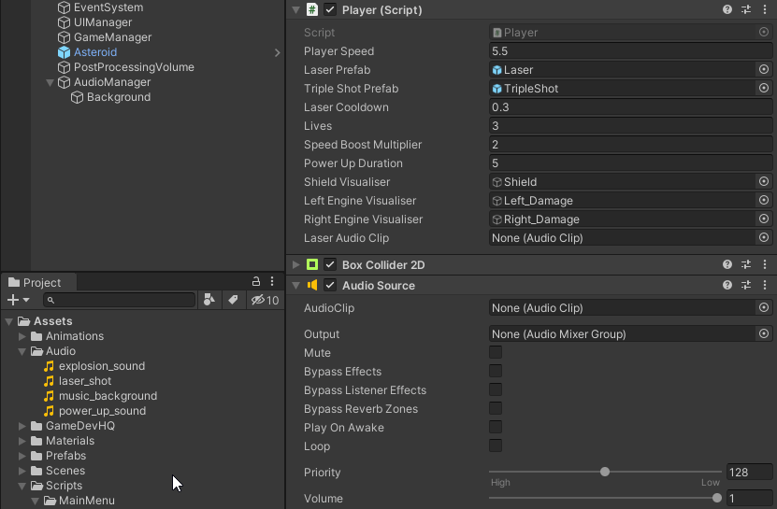This screenshot has height=509, width=777.
Task: Enable Play On Awake checkbox
Action: point(496,427)
